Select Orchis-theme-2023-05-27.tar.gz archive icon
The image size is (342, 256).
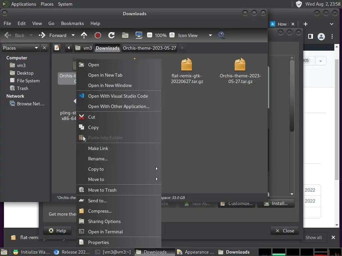[x=240, y=64]
